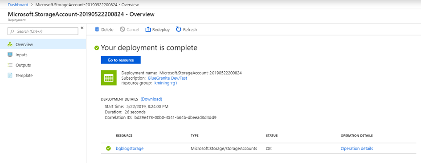The height and width of the screenshot is (163, 421).
Task: Click the Outputs list icon
Action: [10, 65]
